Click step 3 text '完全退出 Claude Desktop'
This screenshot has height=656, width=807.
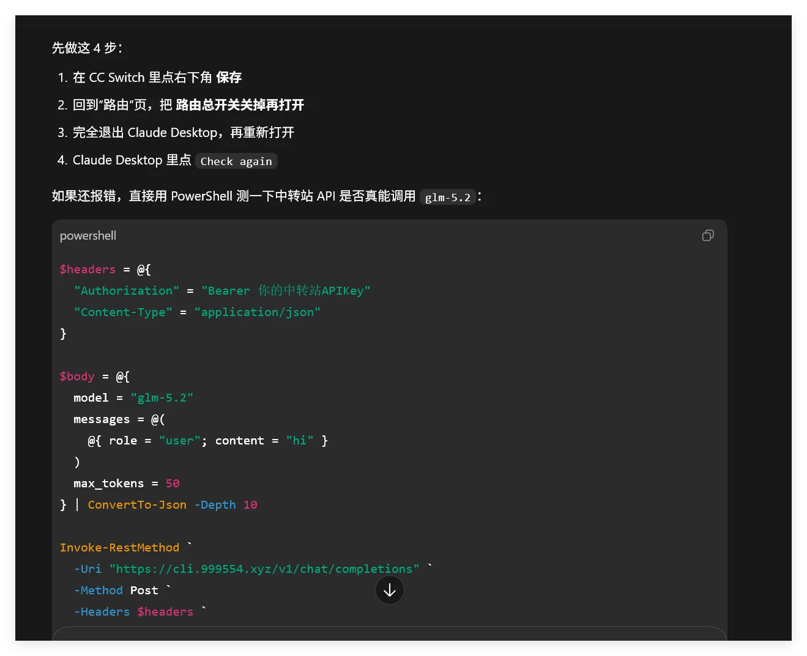click(x=145, y=132)
